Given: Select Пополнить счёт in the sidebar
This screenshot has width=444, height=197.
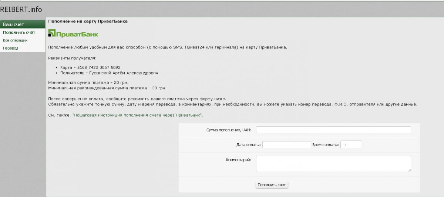Looking at the screenshot, I should click(19, 33).
